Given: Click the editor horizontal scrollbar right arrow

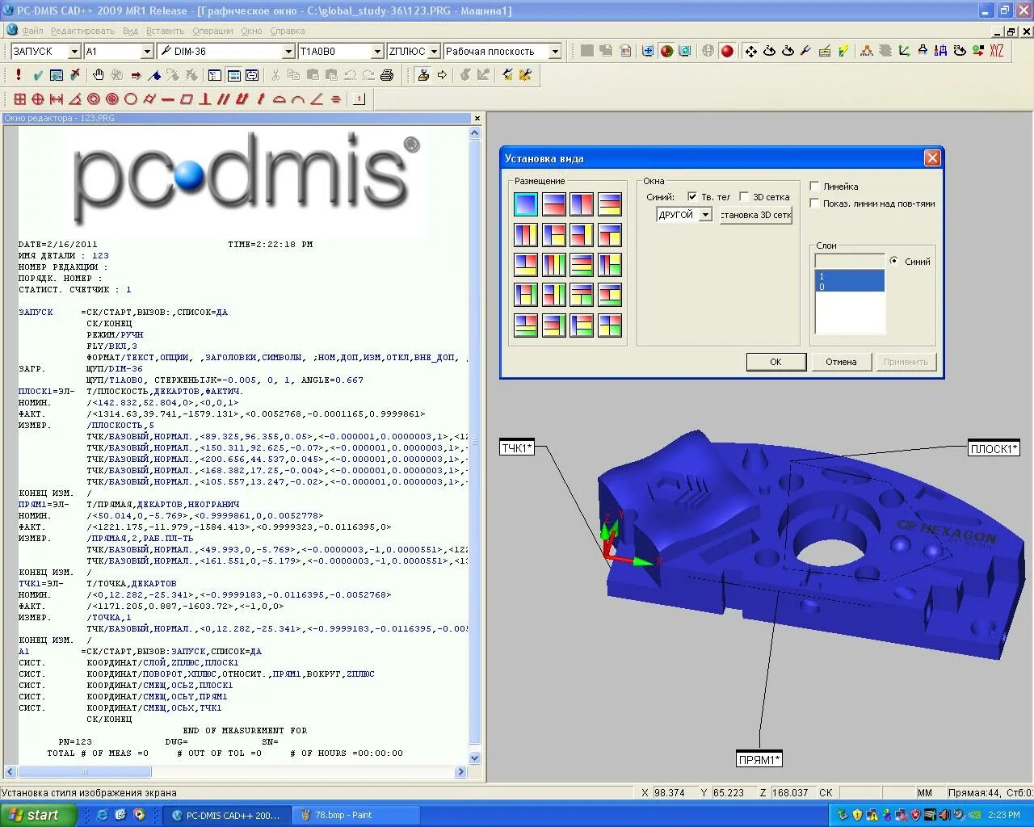Looking at the screenshot, I should [x=460, y=772].
